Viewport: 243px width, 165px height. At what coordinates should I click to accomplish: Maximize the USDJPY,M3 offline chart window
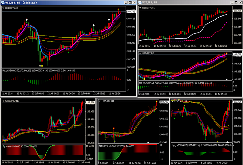click(x=129, y=3)
